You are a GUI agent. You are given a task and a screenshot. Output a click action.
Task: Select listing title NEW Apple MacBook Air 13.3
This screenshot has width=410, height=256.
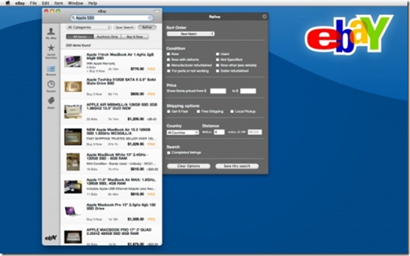point(118,131)
